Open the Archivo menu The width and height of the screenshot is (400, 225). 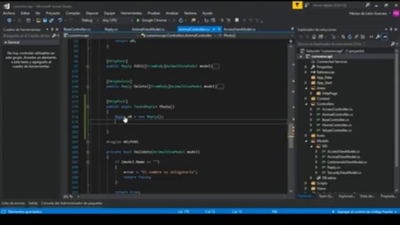tap(9, 13)
